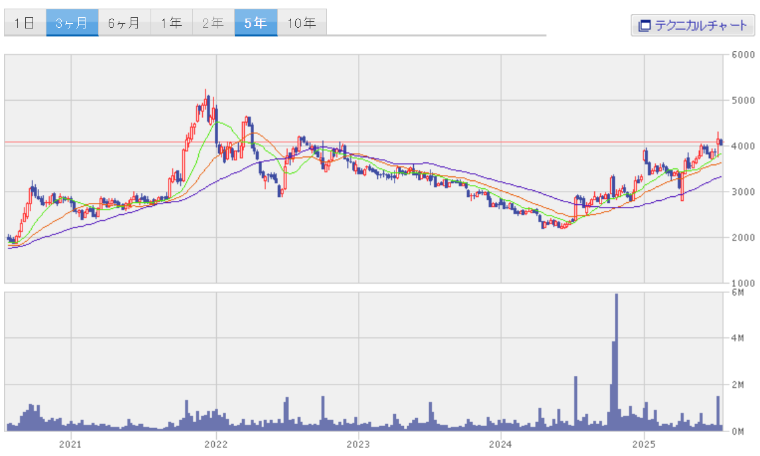This screenshot has width=760, height=456.
Task: Click the 2022 year axis label
Action: (x=216, y=444)
